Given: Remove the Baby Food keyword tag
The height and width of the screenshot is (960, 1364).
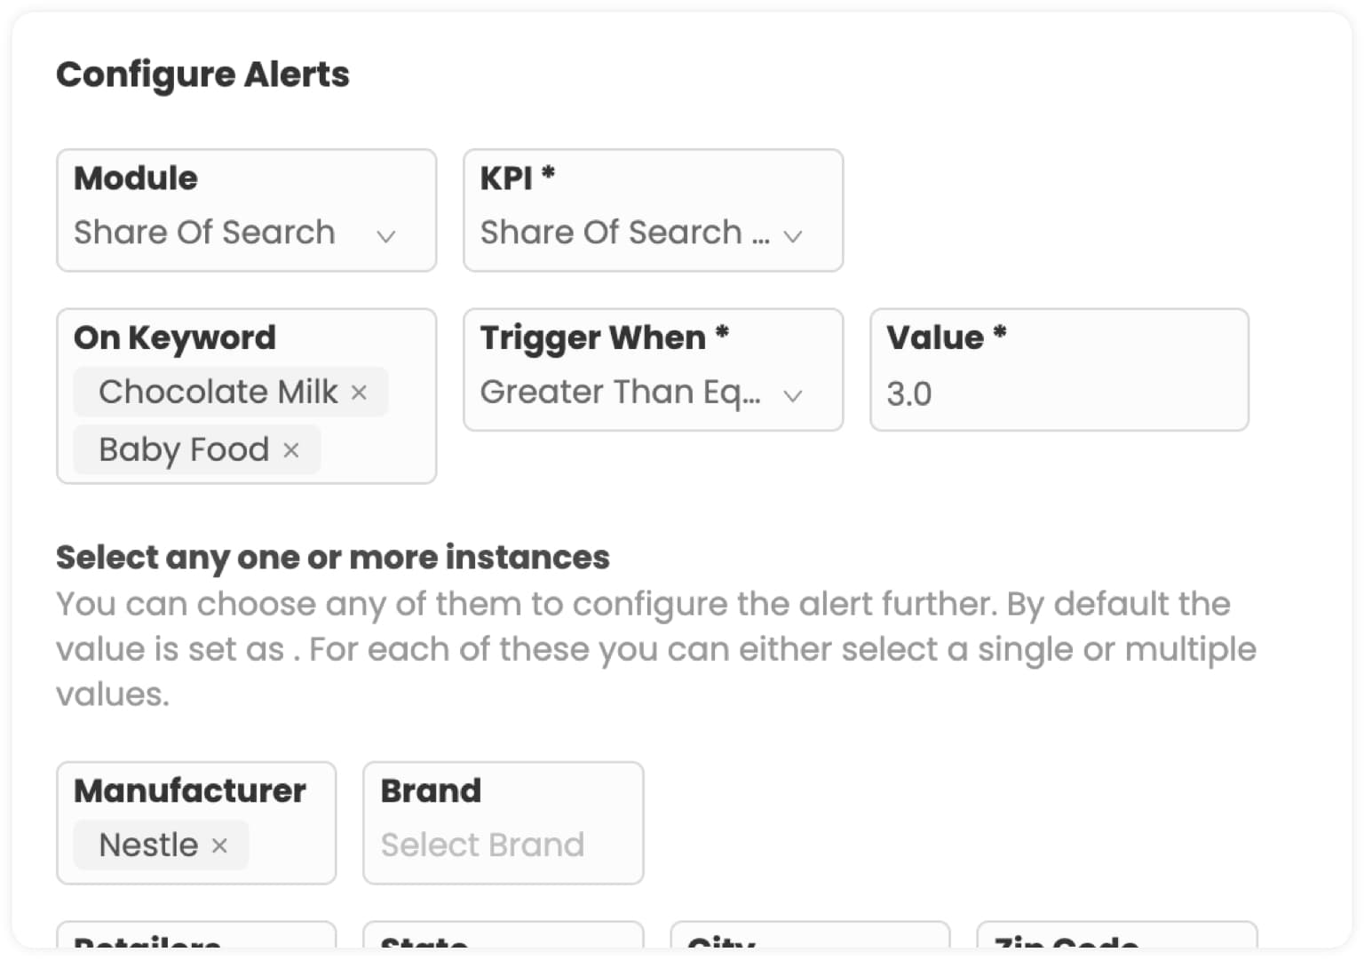Looking at the screenshot, I should [290, 450].
